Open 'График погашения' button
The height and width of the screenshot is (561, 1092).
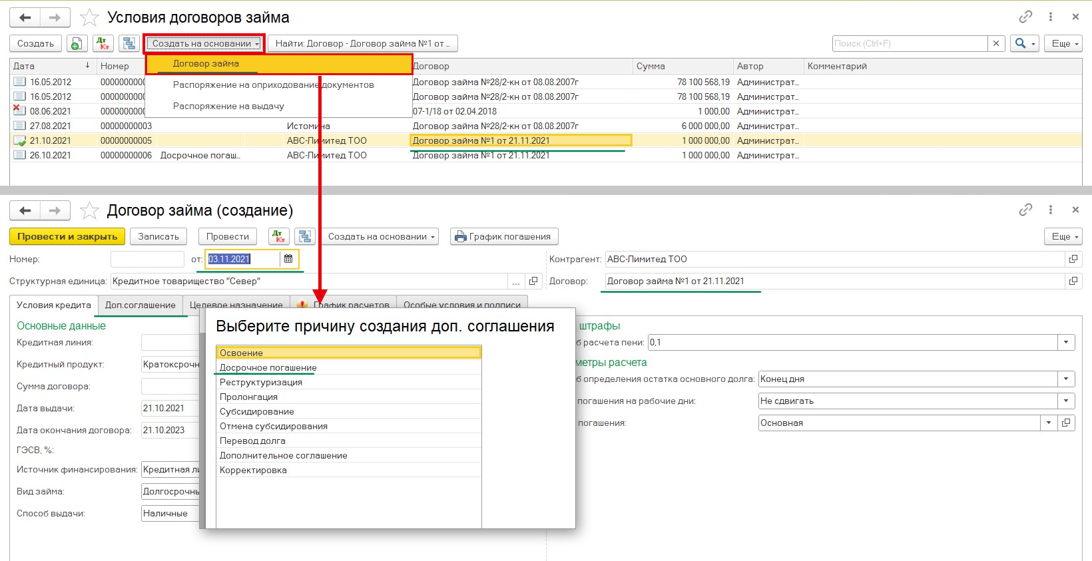[504, 237]
